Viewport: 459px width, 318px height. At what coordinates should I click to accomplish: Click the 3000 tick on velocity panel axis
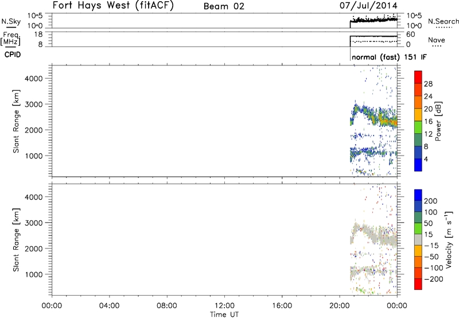tap(34, 223)
